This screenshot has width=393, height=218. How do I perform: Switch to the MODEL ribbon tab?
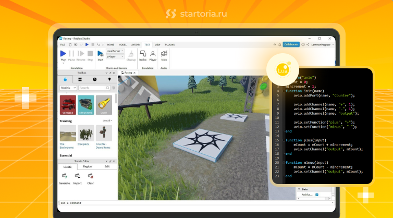click(122, 45)
